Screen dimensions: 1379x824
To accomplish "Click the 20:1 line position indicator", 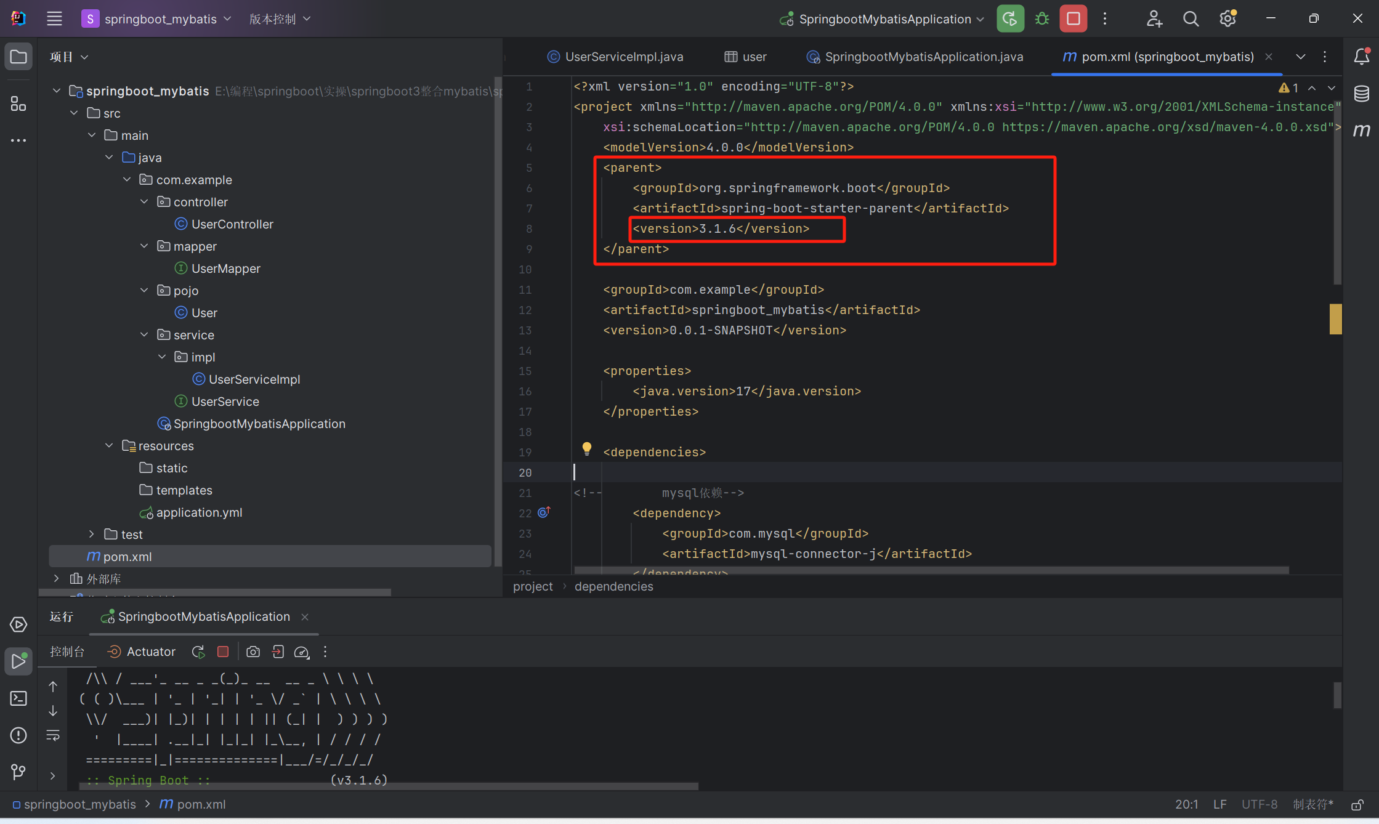I will (x=1186, y=804).
